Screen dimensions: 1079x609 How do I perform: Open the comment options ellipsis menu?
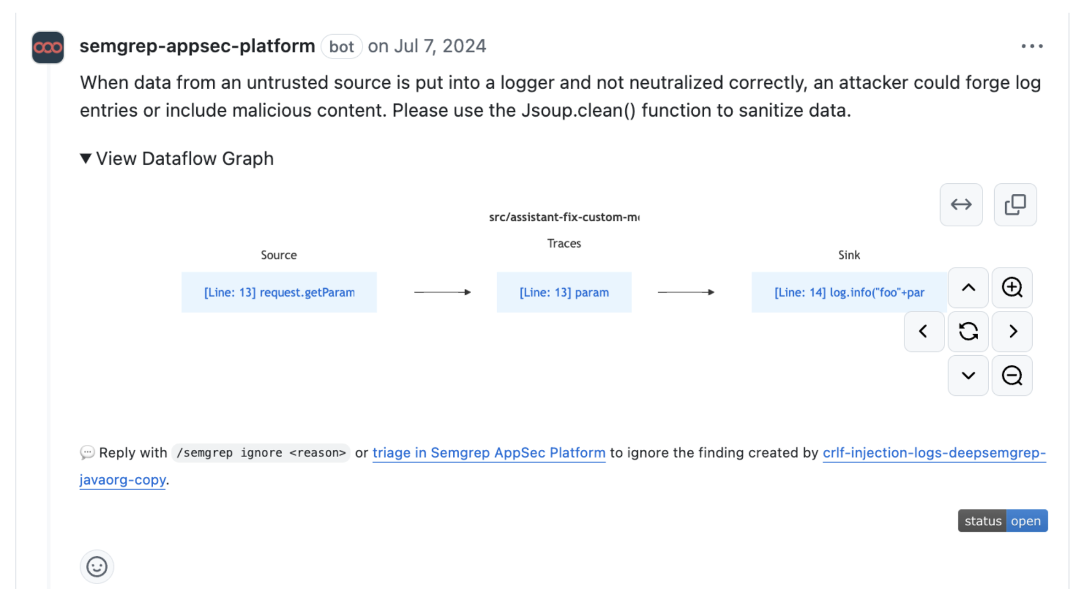[1032, 46]
